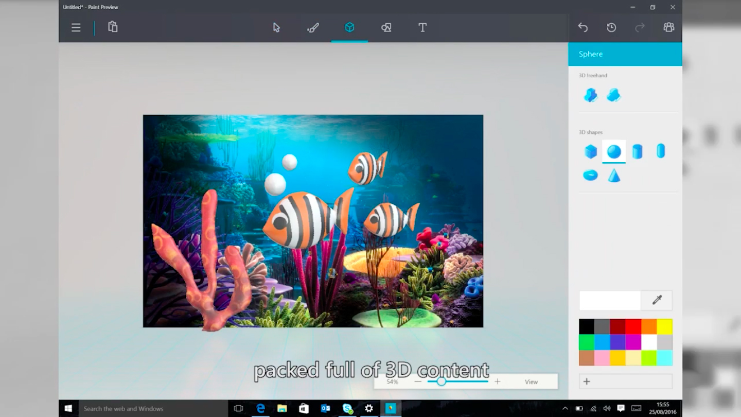Open the 3D objects cube tab
Viewport: 741px width, 417px height.
click(349, 27)
